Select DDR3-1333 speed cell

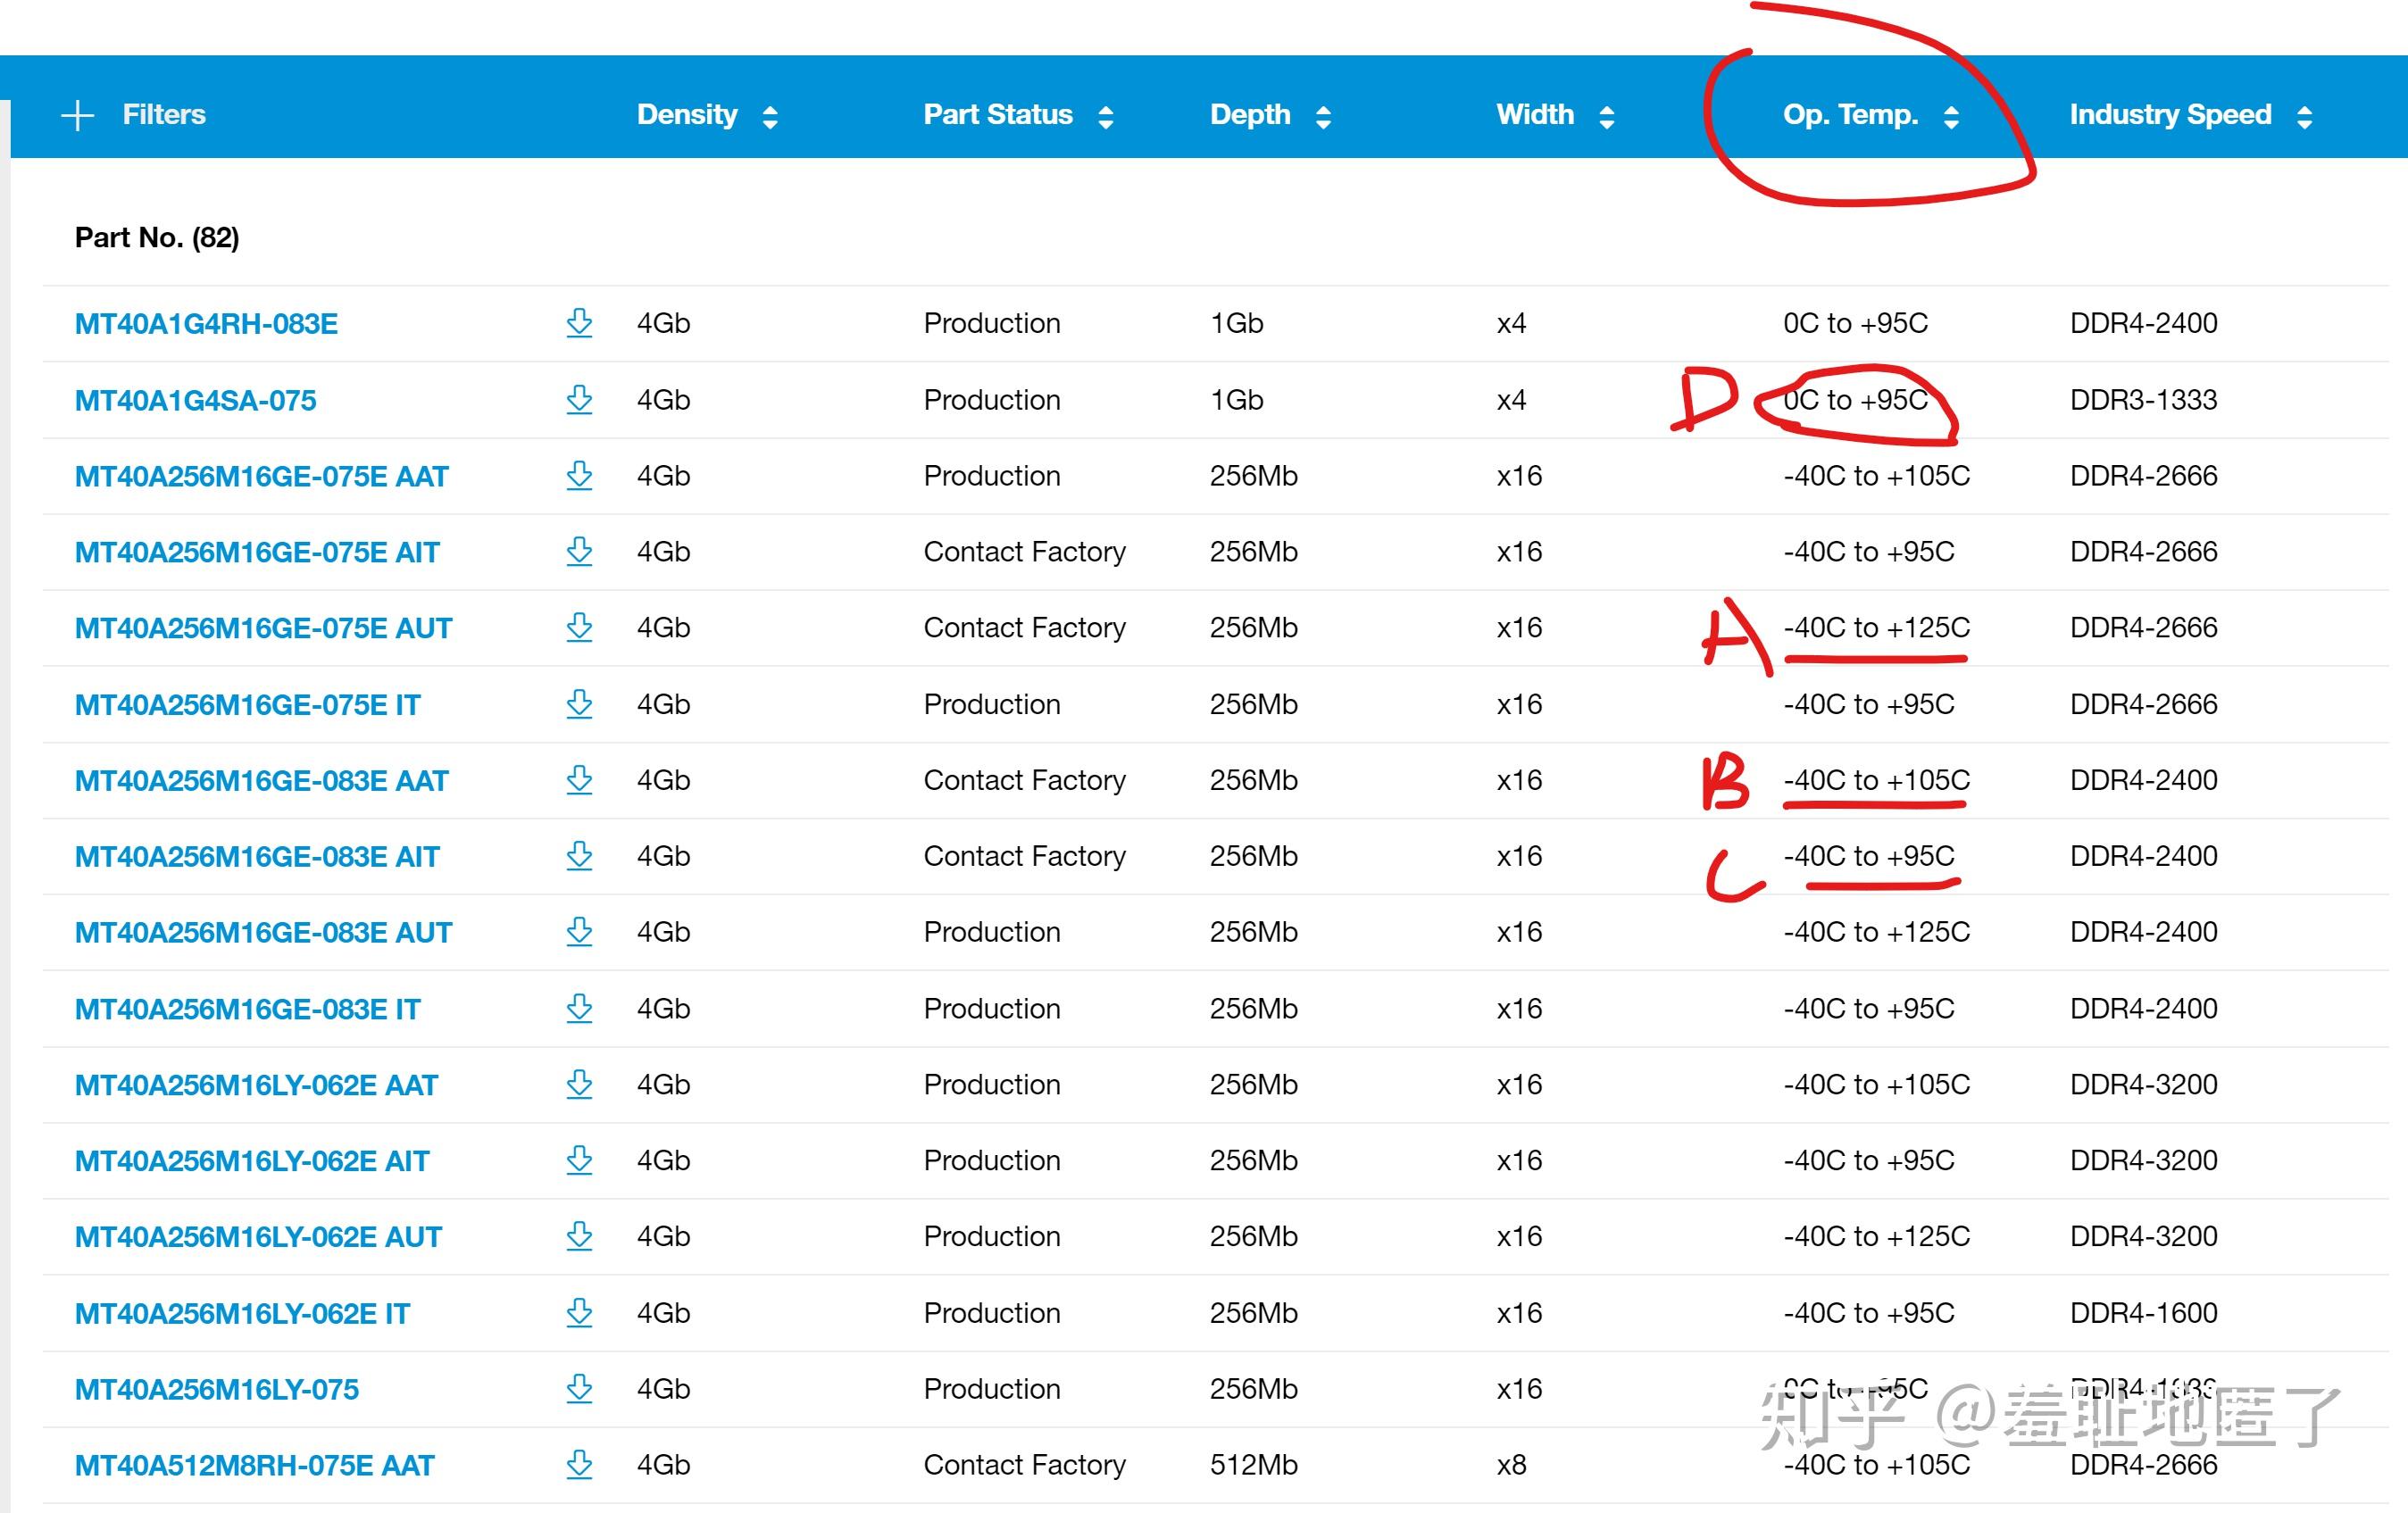click(x=2143, y=399)
